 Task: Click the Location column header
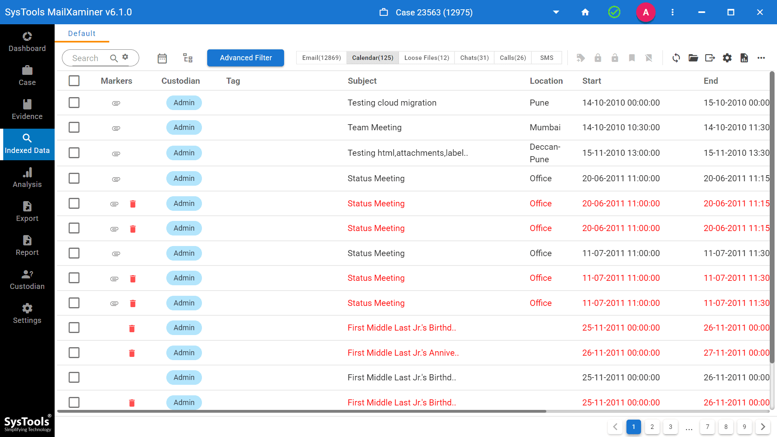(x=546, y=81)
